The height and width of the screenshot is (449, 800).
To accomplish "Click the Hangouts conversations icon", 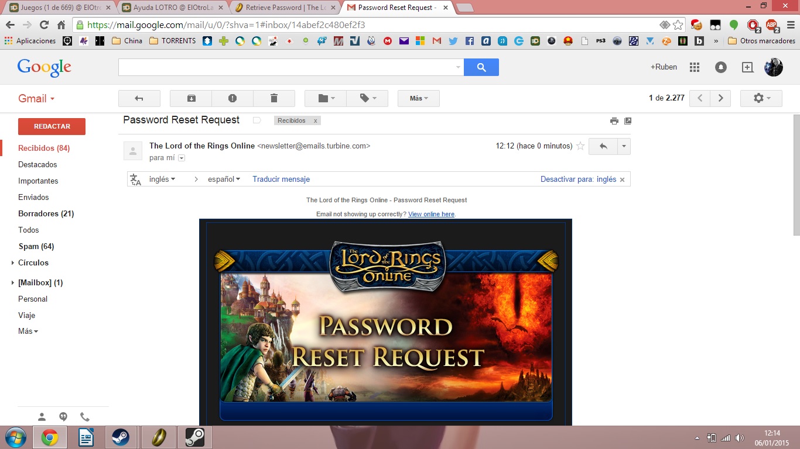I will 63,417.
